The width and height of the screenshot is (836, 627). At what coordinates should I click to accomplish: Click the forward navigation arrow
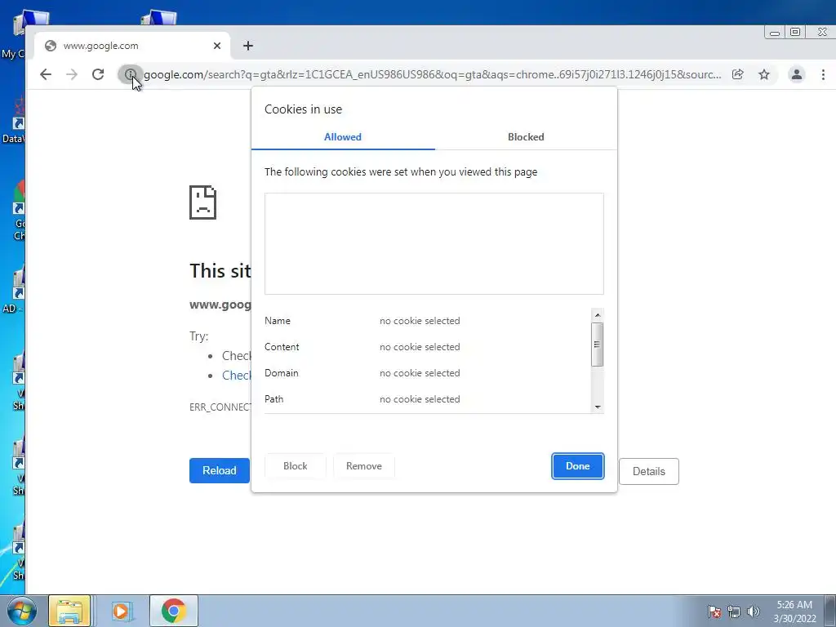tap(72, 74)
